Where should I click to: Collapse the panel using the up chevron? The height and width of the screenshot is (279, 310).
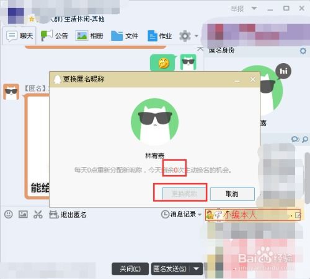pyautogui.click(x=200, y=49)
